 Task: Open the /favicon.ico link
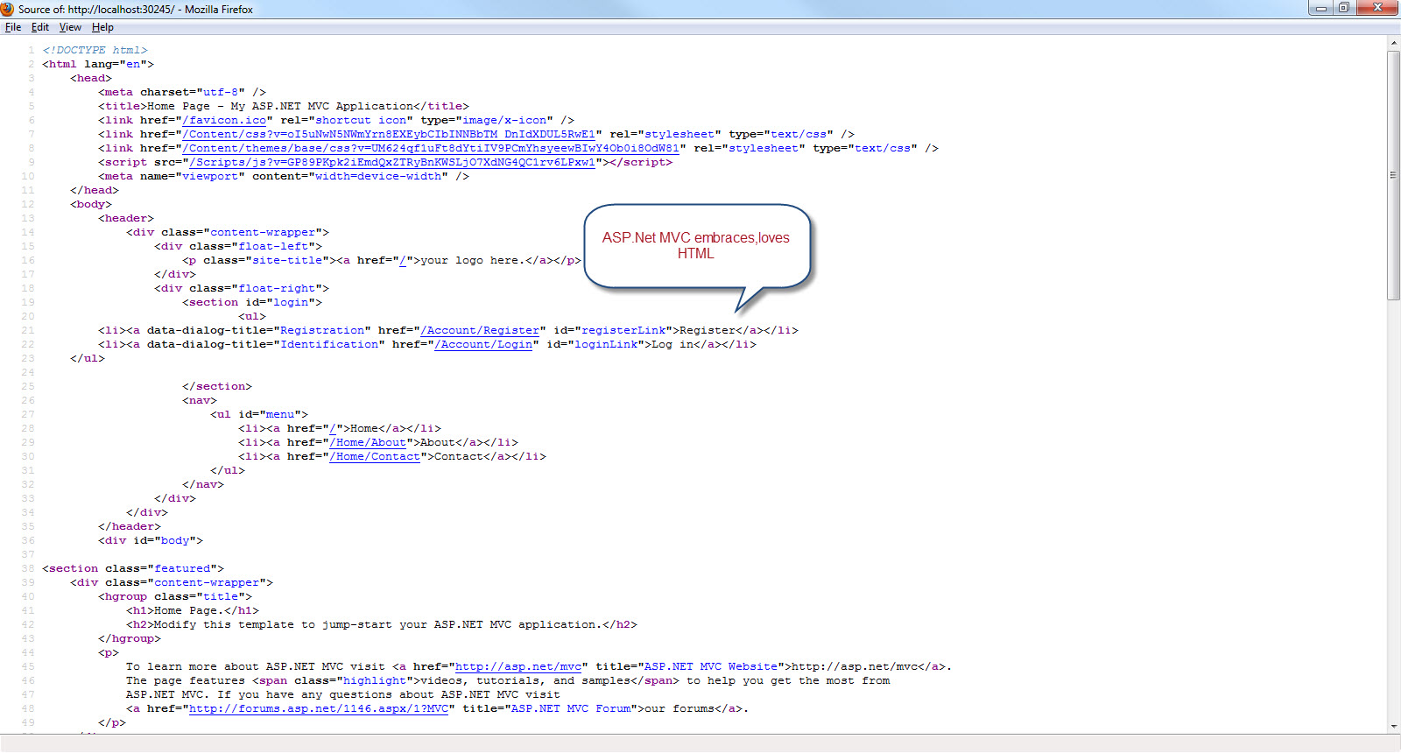[x=224, y=120]
